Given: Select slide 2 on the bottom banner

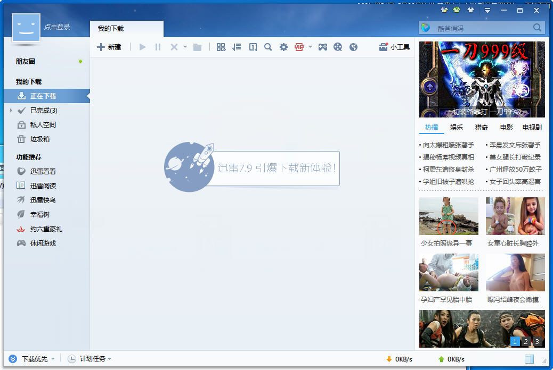Looking at the screenshot, I should 525,341.
